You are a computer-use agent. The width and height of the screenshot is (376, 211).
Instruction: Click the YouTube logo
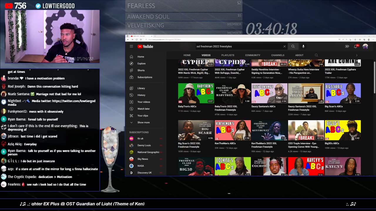coord(145,46)
